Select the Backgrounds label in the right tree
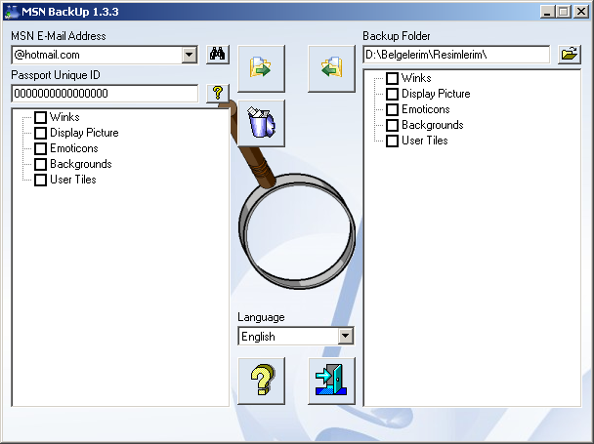This screenshot has width=594, height=444. 432,125
